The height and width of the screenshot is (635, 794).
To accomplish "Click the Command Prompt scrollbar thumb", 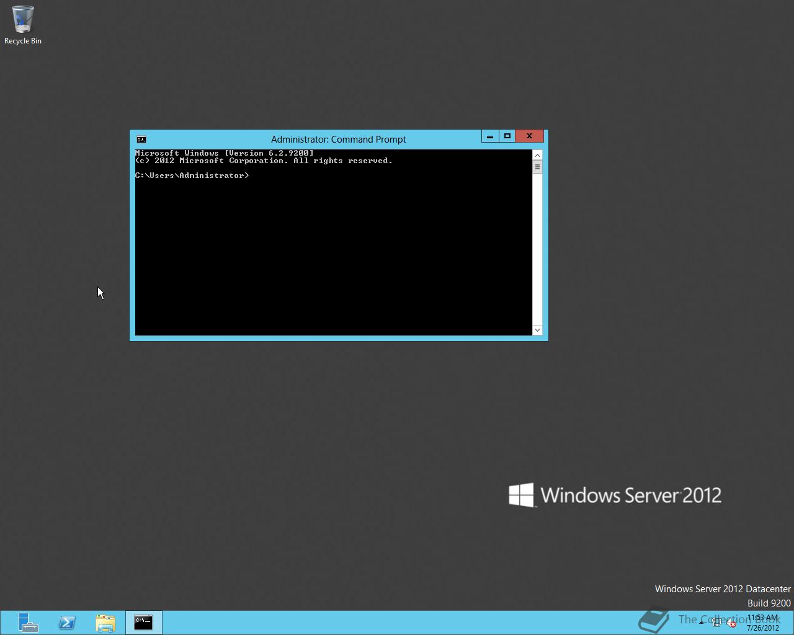I will pos(537,167).
